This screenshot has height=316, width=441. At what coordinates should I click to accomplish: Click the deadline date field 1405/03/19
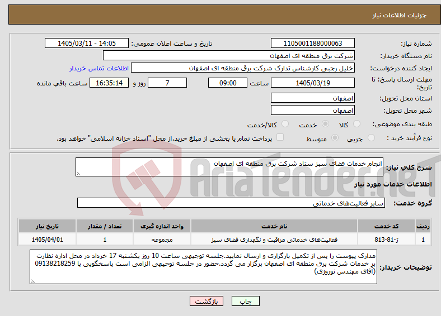pos(312,83)
